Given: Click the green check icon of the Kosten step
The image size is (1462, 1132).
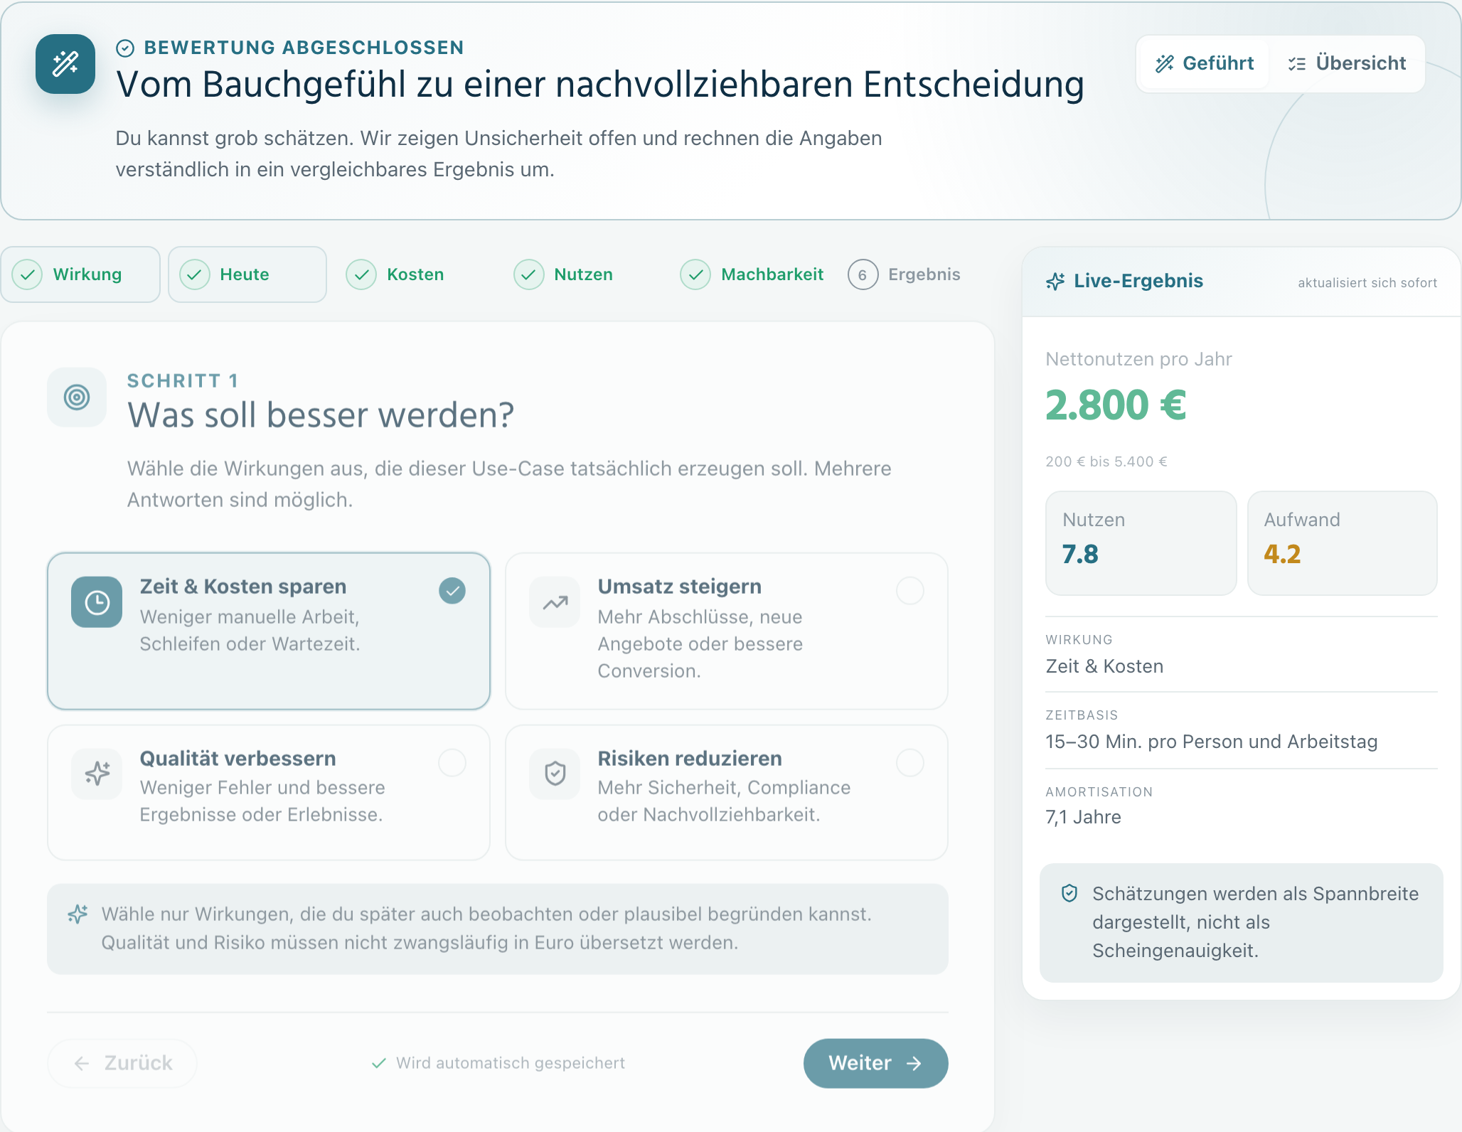Looking at the screenshot, I should click(361, 274).
